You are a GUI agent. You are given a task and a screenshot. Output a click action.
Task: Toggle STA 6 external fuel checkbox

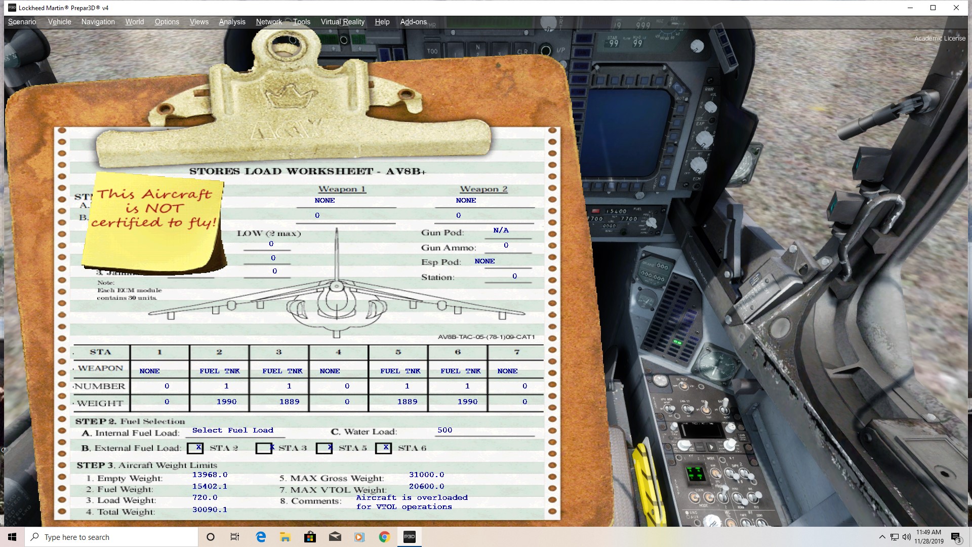point(384,448)
